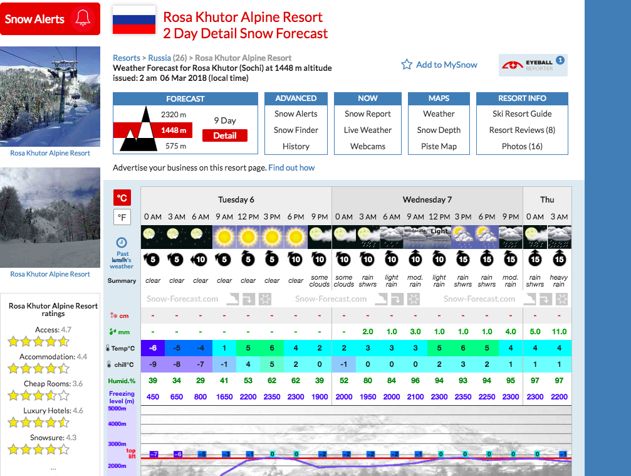Click the Thursday 3 AM wind icon showing 15
This screenshot has width=631, height=476.
[x=559, y=259]
